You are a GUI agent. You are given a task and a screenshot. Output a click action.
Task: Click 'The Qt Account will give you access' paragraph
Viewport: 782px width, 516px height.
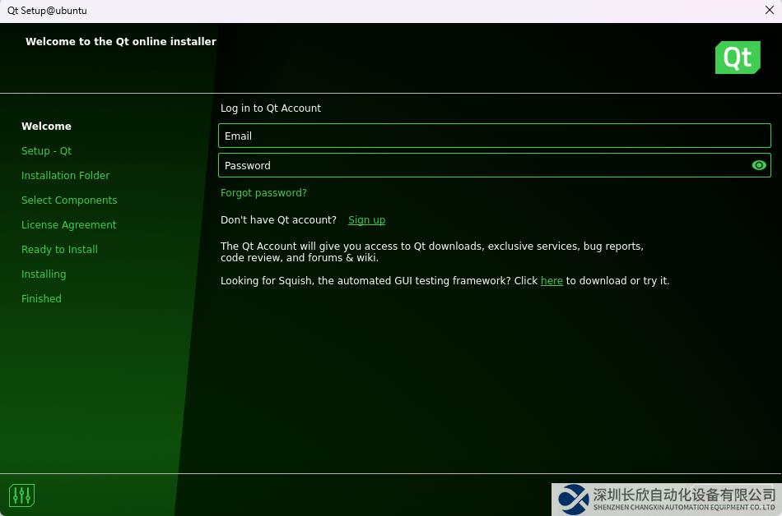pyautogui.click(x=432, y=251)
